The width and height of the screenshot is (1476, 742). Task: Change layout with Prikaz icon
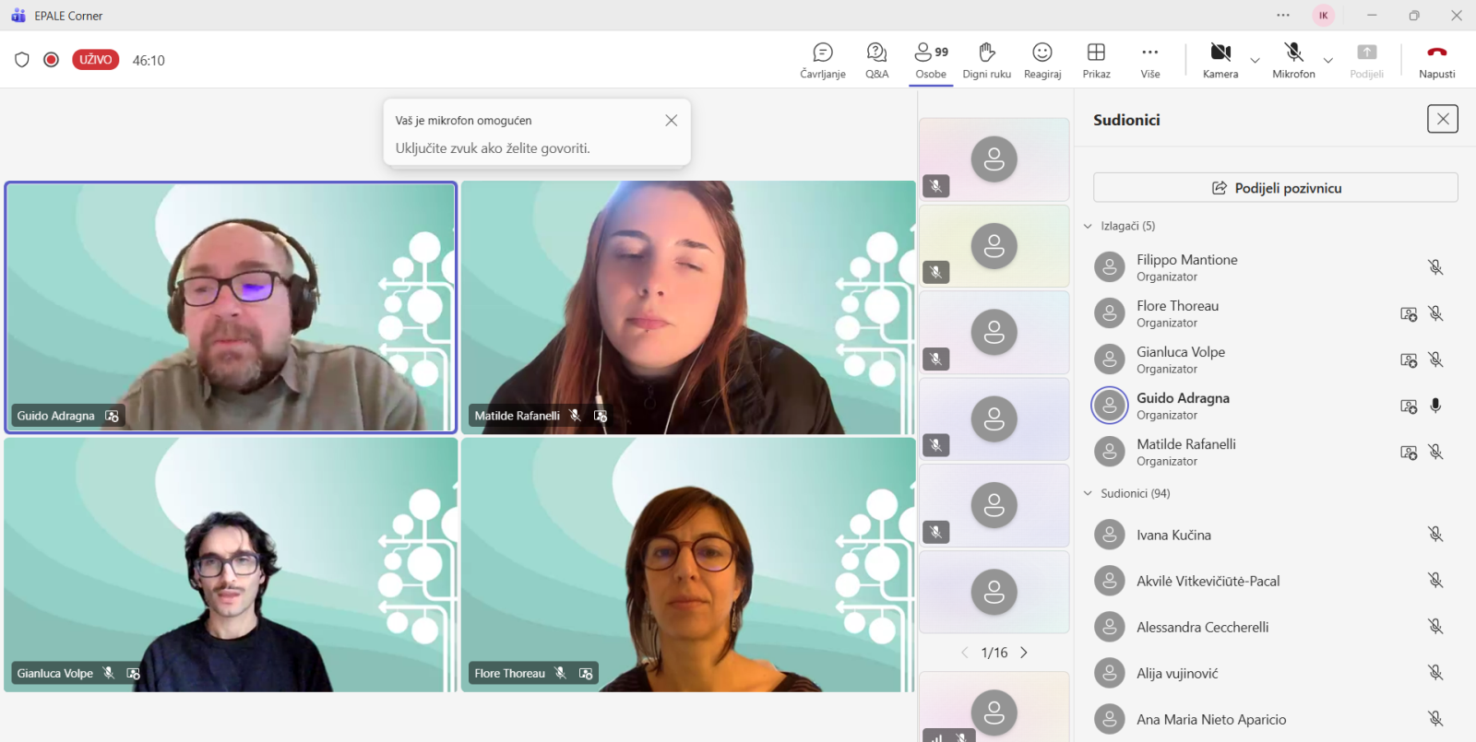pos(1096,60)
